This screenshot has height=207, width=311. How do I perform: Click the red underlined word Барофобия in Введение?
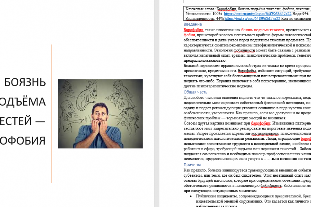click(194, 30)
